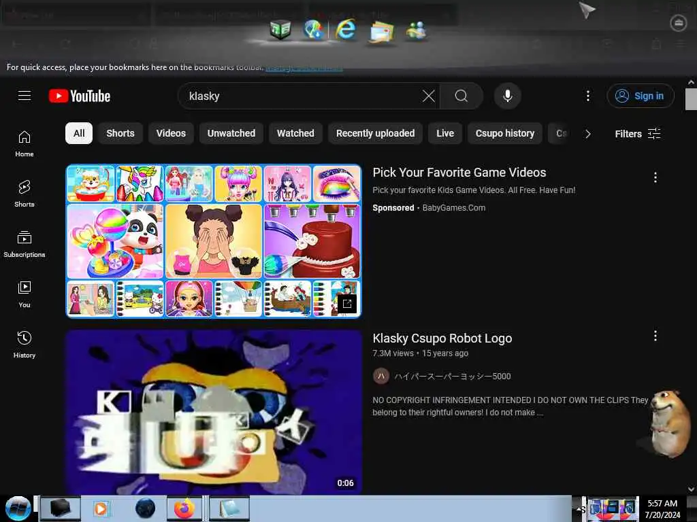Open the sponsored game videos thumbnail
The image size is (697, 522).
(x=214, y=241)
